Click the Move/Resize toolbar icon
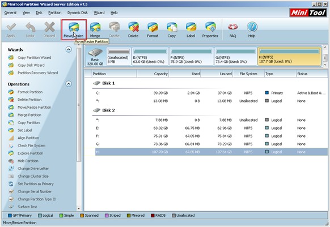This screenshot has height=227, width=330. click(74, 29)
